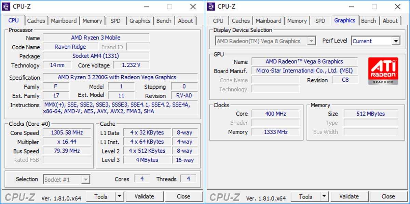Click L1 Data value 4 x 32 KBytes
This screenshot has height=204, width=410.
pyautogui.click(x=147, y=133)
